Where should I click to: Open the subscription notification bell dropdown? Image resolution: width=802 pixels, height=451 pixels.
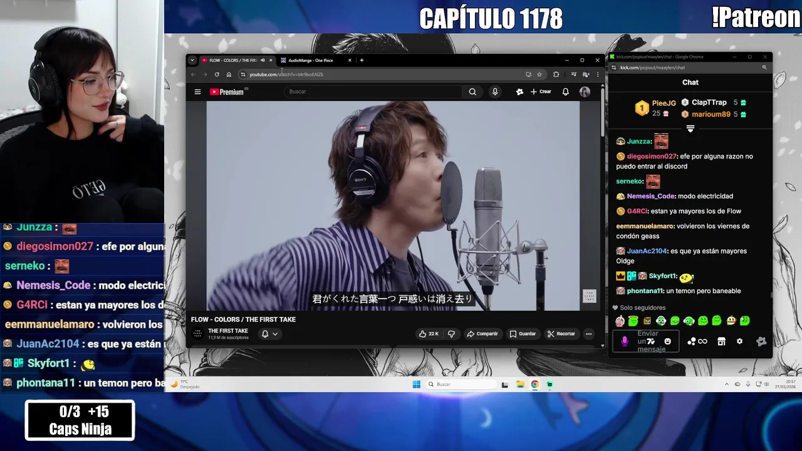tap(269, 334)
